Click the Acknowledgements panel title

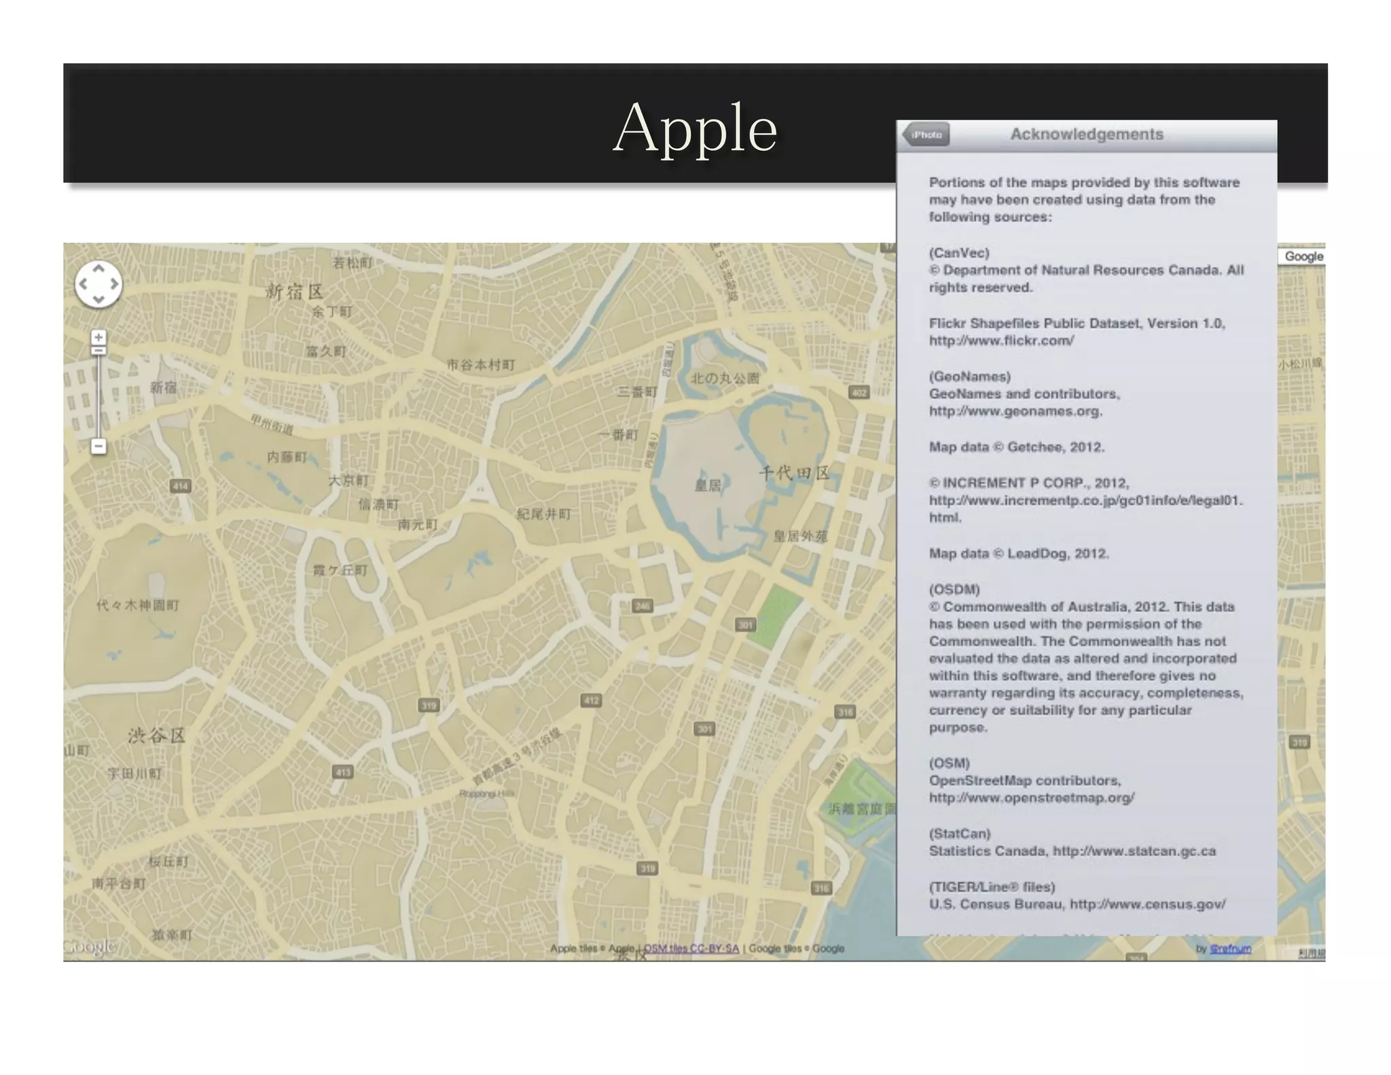click(1087, 134)
